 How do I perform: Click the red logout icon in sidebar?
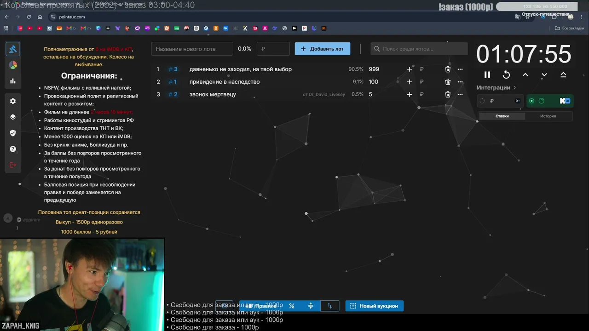click(13, 165)
